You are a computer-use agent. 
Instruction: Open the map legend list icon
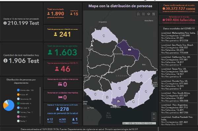point(144,14)
